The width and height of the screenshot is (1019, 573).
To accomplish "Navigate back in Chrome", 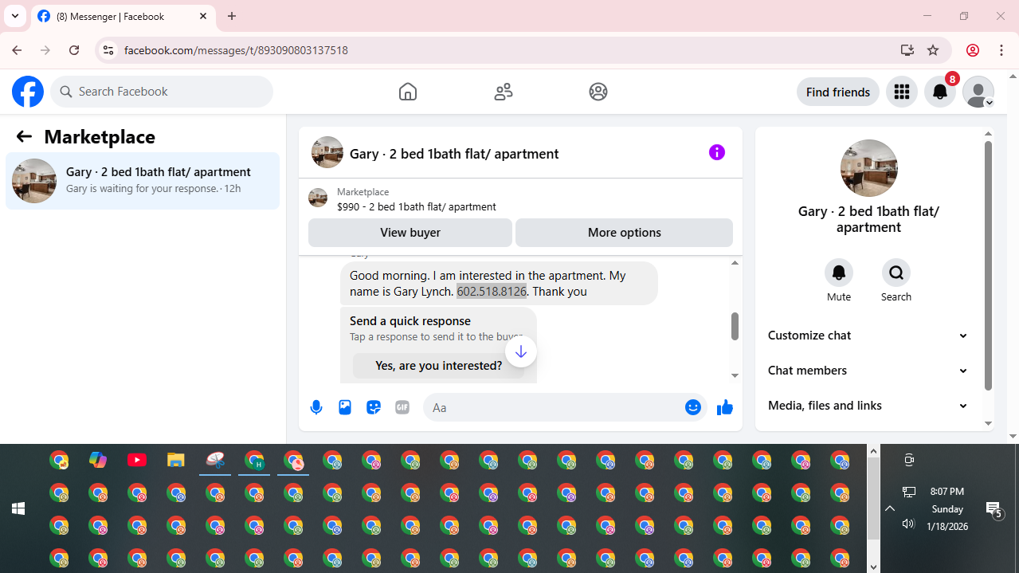I will coord(17,50).
